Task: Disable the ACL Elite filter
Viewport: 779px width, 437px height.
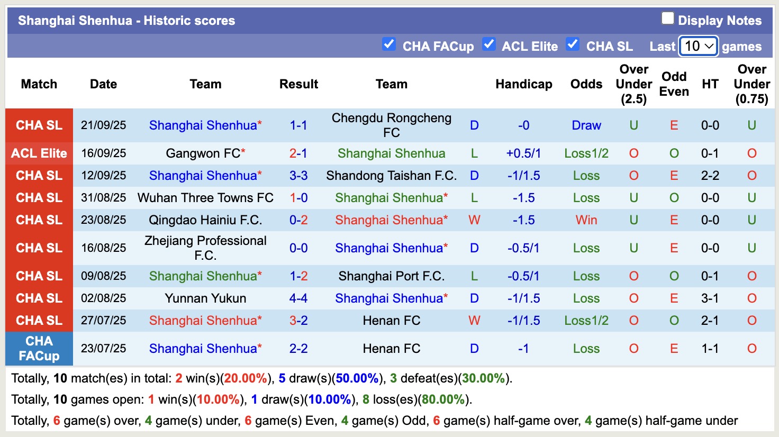Action: tap(489, 45)
